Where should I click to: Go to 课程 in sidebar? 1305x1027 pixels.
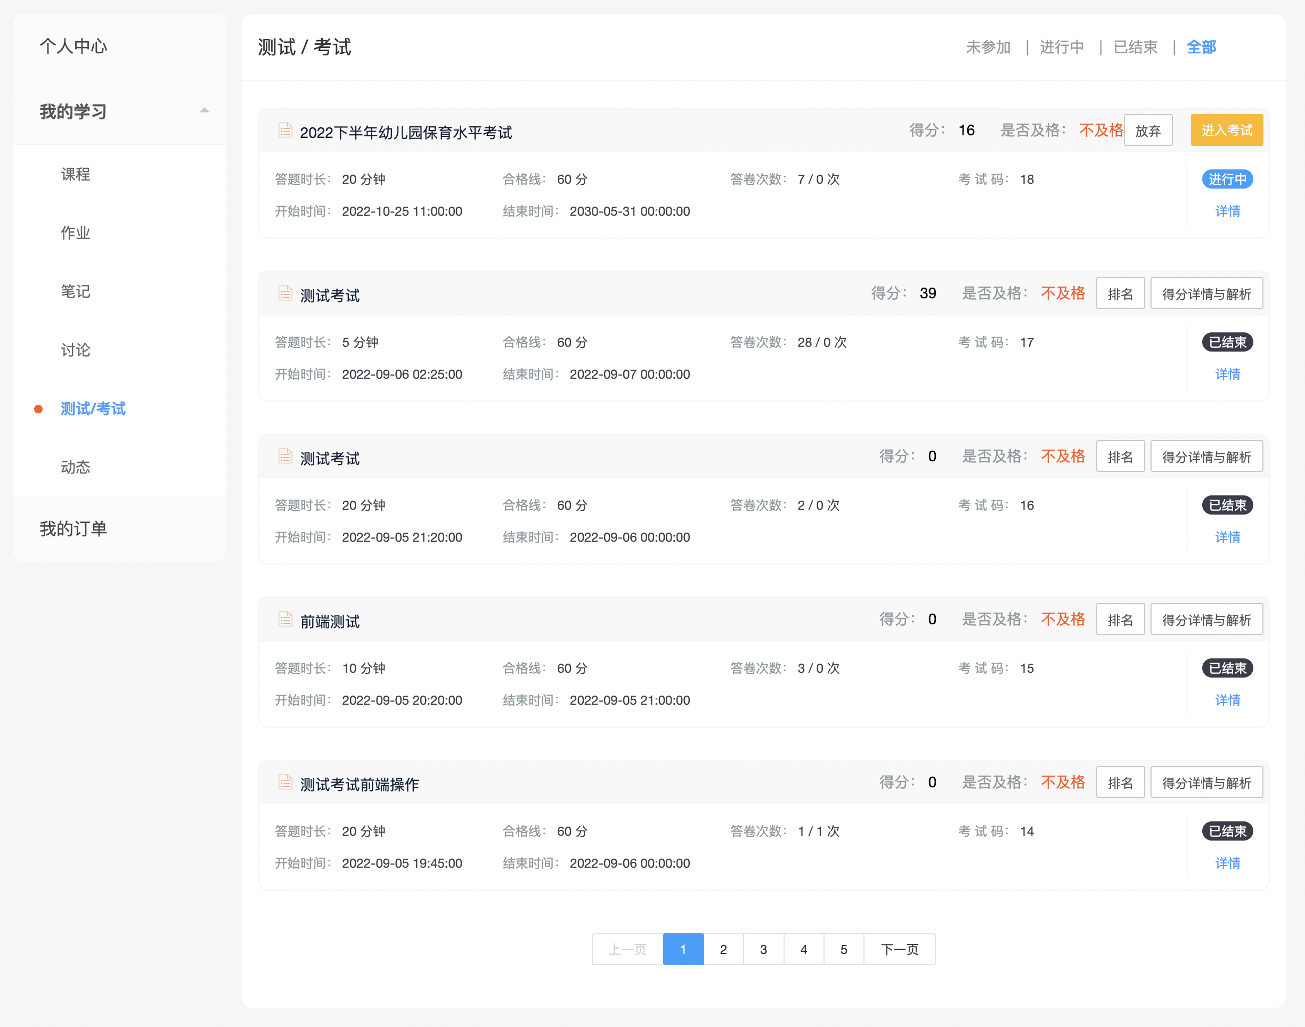tap(76, 174)
